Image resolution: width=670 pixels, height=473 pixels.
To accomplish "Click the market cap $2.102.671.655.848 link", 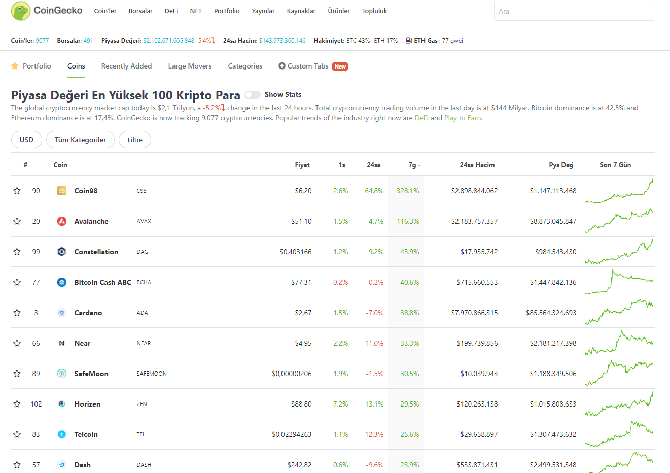I will click(169, 41).
